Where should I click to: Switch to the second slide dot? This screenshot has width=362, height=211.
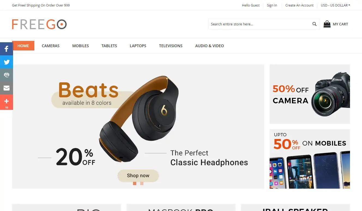click(142, 183)
